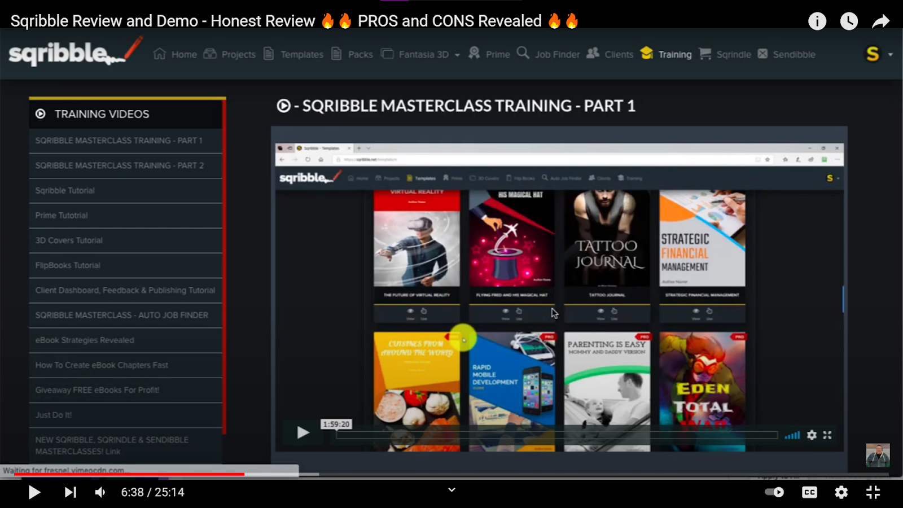Open the Sqrindle cart link
The height and width of the screenshot is (508, 903).
tap(725, 54)
